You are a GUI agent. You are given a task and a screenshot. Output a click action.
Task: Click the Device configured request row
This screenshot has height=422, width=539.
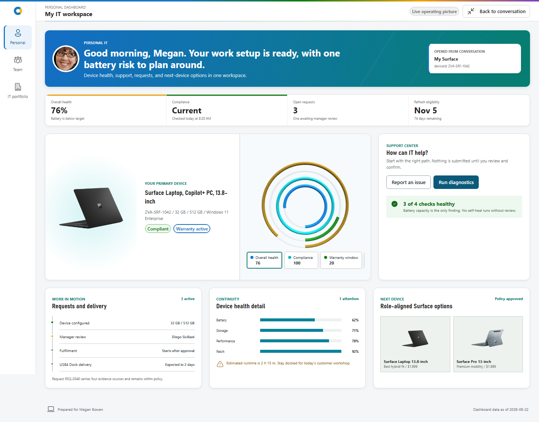tap(127, 323)
